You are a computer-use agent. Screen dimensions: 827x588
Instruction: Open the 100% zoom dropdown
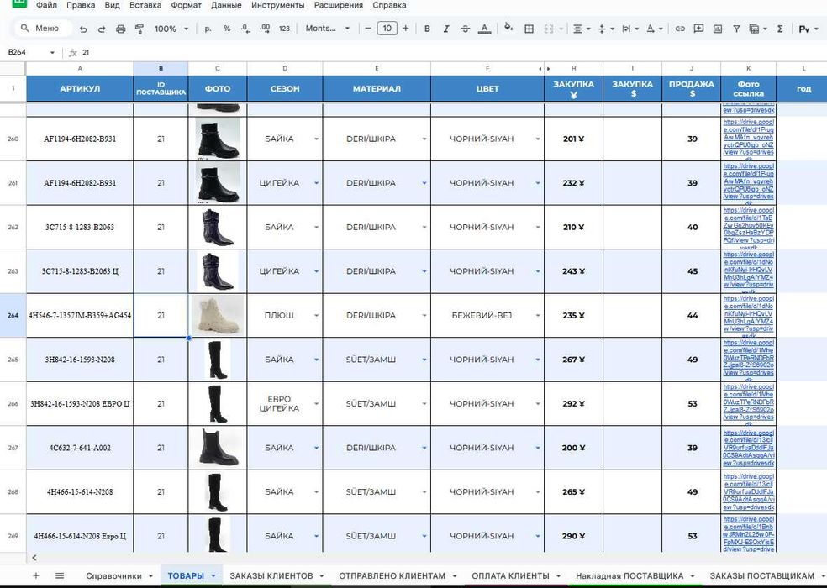coord(171,29)
